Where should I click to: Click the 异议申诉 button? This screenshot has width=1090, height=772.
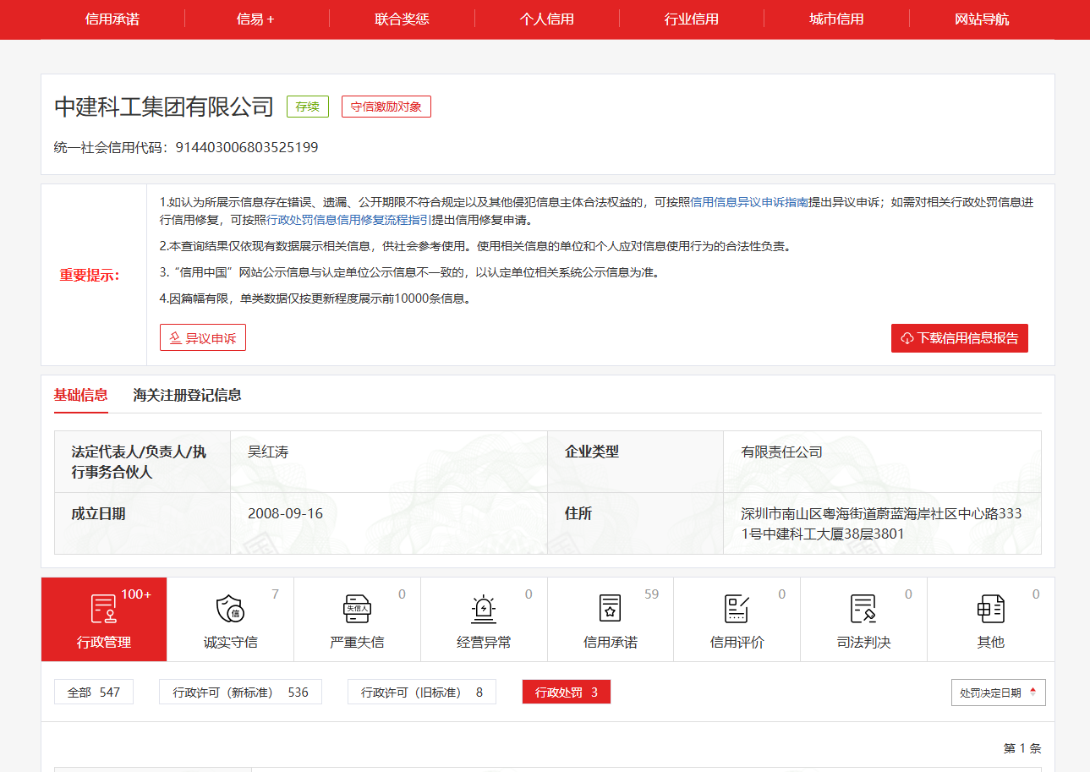203,338
